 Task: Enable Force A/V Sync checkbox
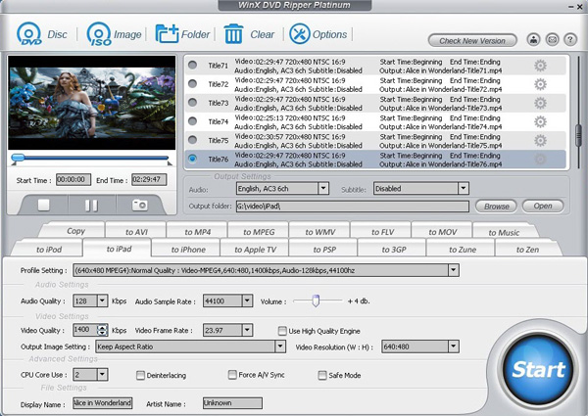pos(232,375)
